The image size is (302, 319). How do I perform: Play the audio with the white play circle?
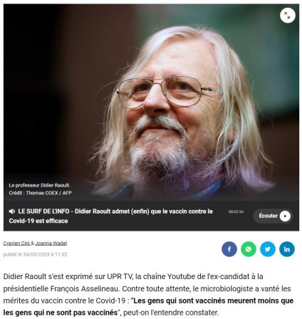[285, 216]
